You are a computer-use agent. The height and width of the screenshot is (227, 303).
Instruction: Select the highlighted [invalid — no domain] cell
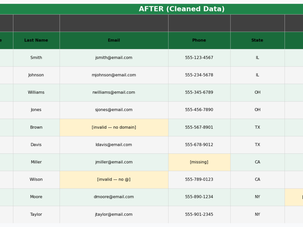[114, 127]
